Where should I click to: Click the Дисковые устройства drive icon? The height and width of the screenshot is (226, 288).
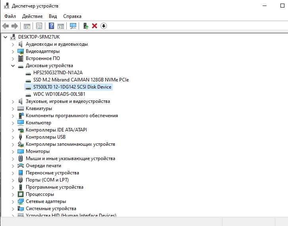click(x=21, y=66)
